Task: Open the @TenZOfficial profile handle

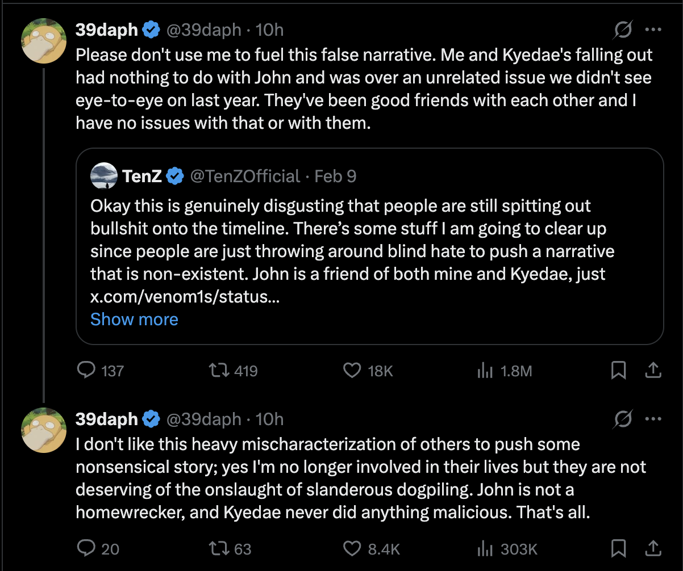Action: coord(244,177)
